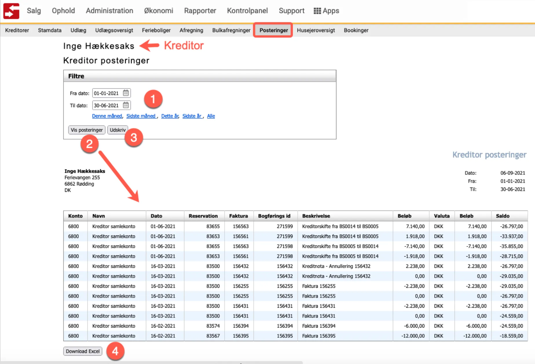Open the Økonomi menu
The image size is (535, 364).
(159, 11)
